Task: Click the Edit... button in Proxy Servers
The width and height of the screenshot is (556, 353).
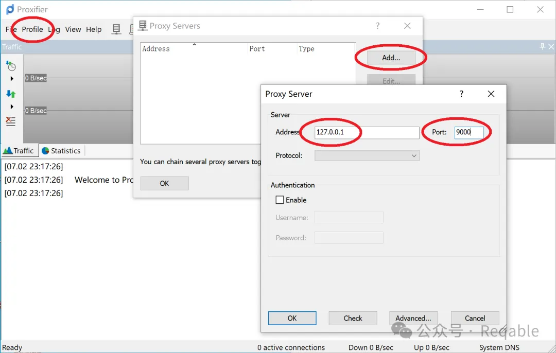Action: tap(391, 80)
